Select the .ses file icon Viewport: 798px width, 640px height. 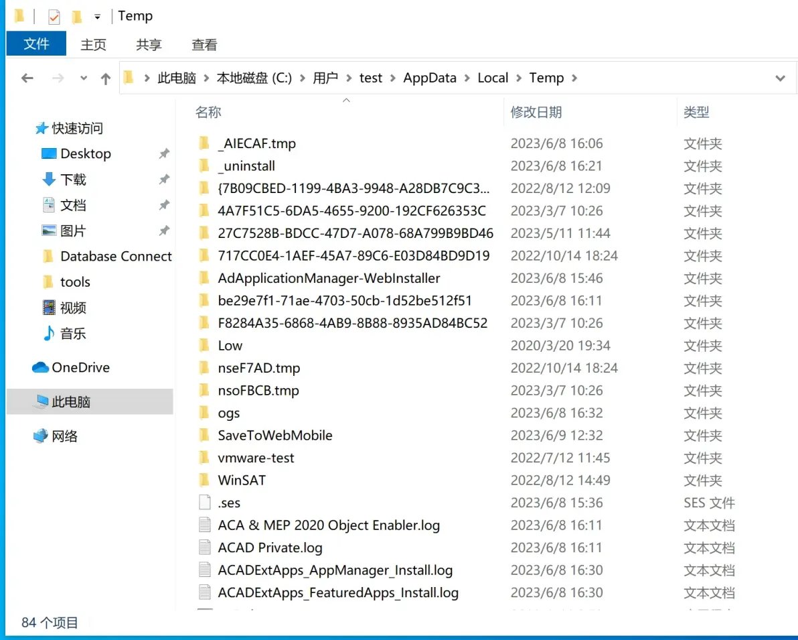(x=205, y=503)
